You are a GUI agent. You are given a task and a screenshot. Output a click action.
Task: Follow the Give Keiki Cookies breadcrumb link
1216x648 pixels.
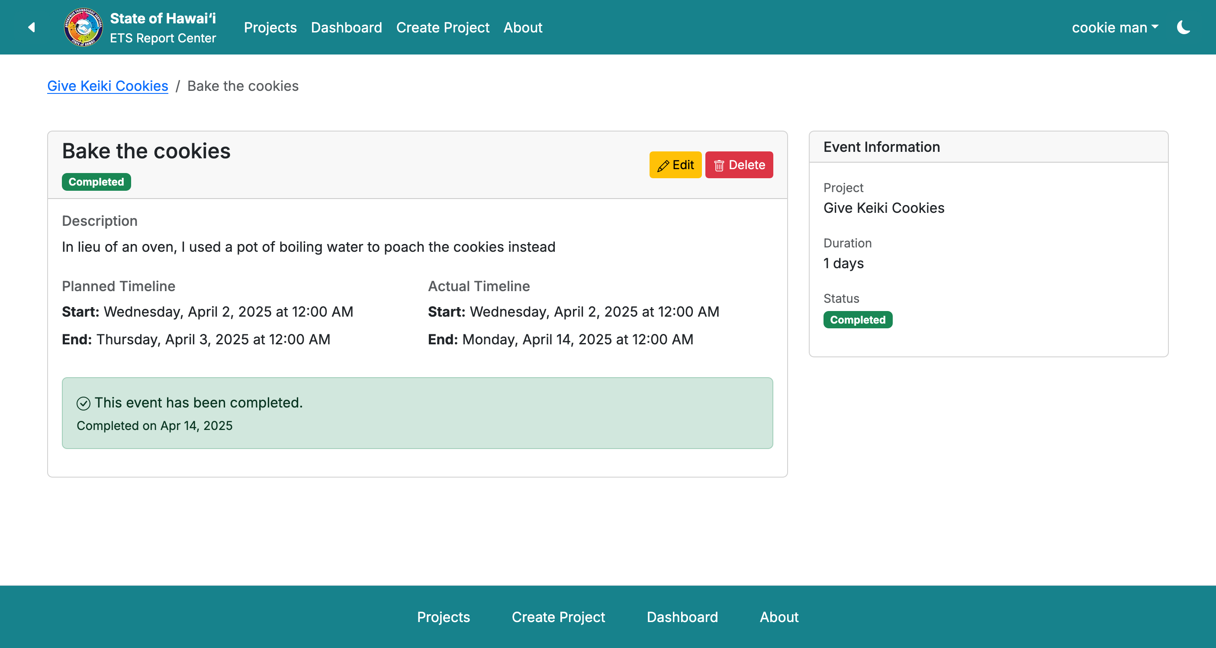click(x=107, y=86)
